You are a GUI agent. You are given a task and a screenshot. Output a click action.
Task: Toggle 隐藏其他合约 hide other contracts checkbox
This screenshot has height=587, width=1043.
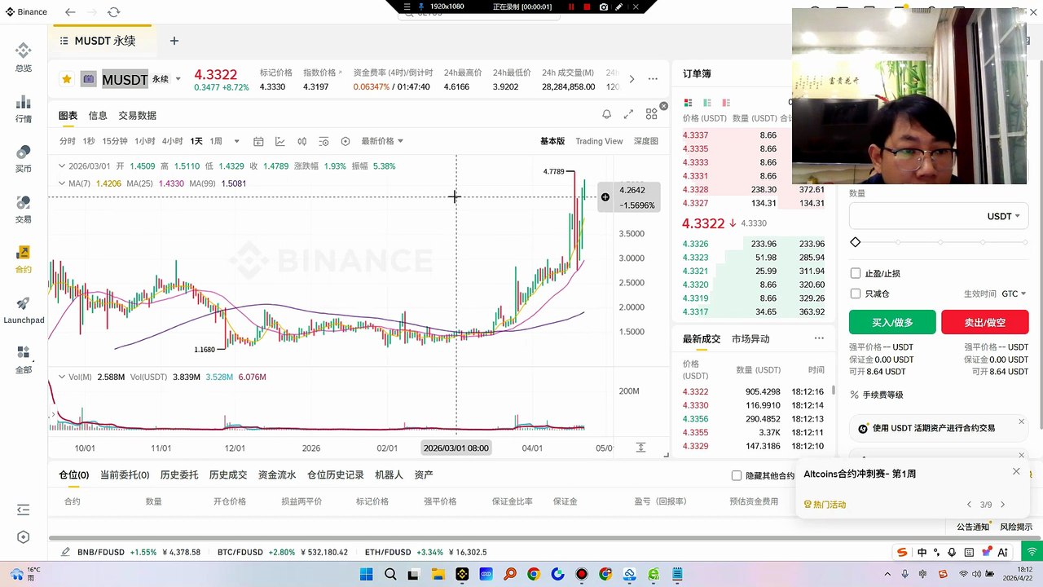coord(737,475)
